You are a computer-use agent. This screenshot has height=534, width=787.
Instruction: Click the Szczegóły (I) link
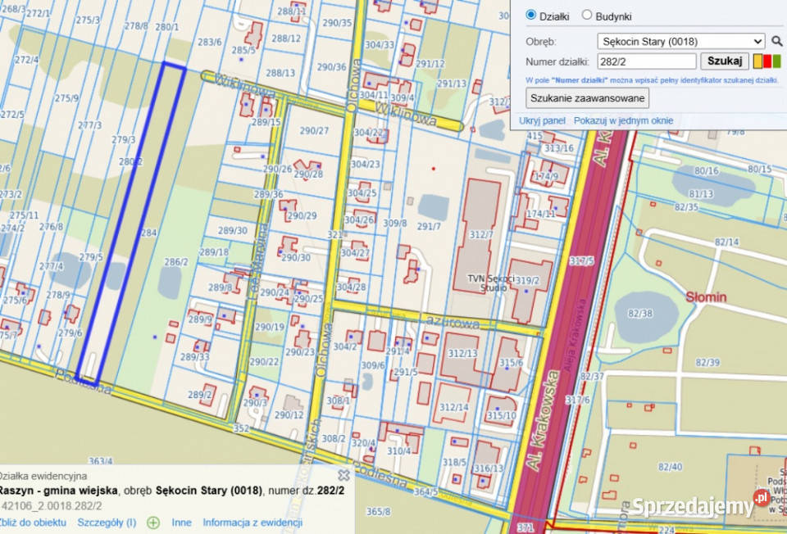107,523
